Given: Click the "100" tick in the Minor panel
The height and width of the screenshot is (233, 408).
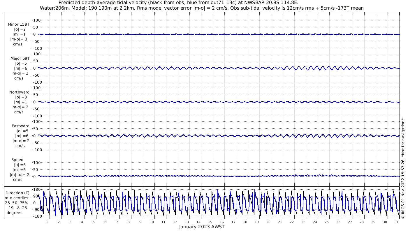Looking at the screenshot, I should 37,20.
